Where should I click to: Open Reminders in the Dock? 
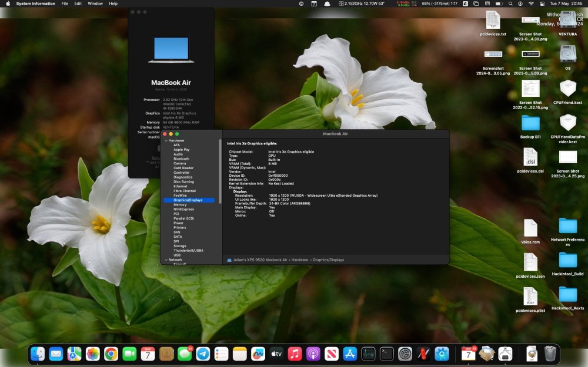[221, 354]
